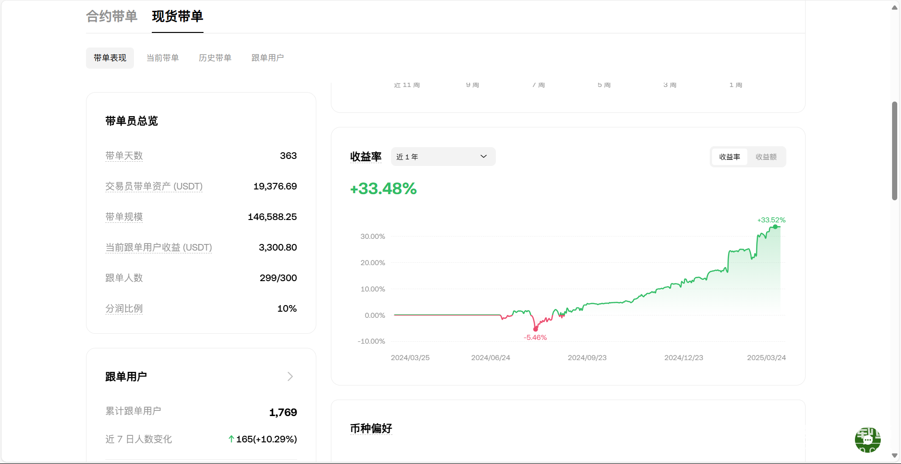Open the 当前带单 sub-tab
Screen dimensions: 901x464
click(163, 58)
